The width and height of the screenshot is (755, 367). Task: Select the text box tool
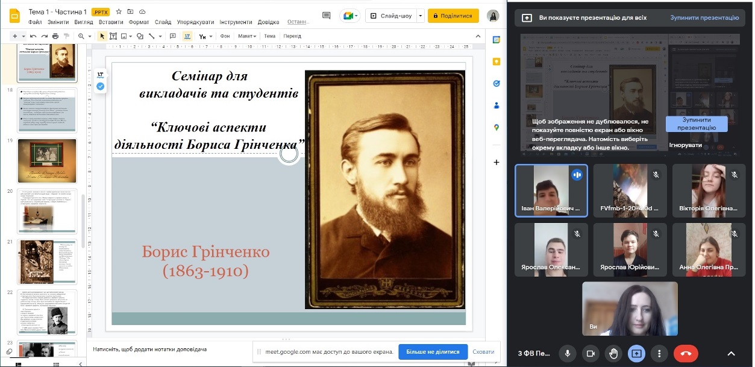click(113, 36)
